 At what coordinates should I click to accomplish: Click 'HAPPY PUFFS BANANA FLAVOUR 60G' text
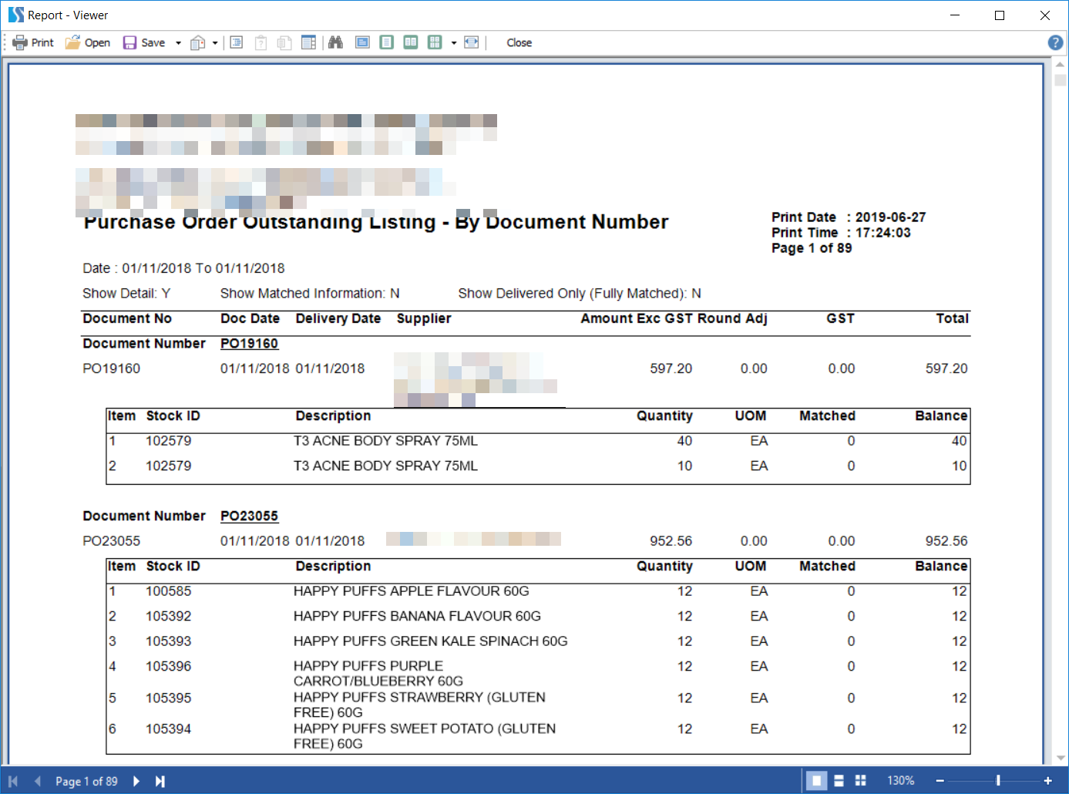pyautogui.click(x=417, y=617)
